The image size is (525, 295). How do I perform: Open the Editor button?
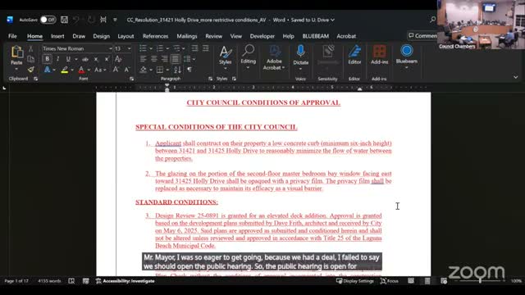pos(354,55)
